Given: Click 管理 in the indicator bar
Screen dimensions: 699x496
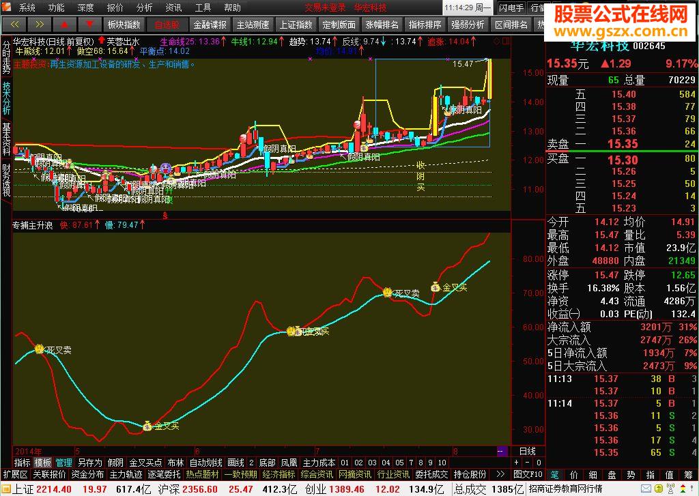Looking at the screenshot, I should (63, 463).
